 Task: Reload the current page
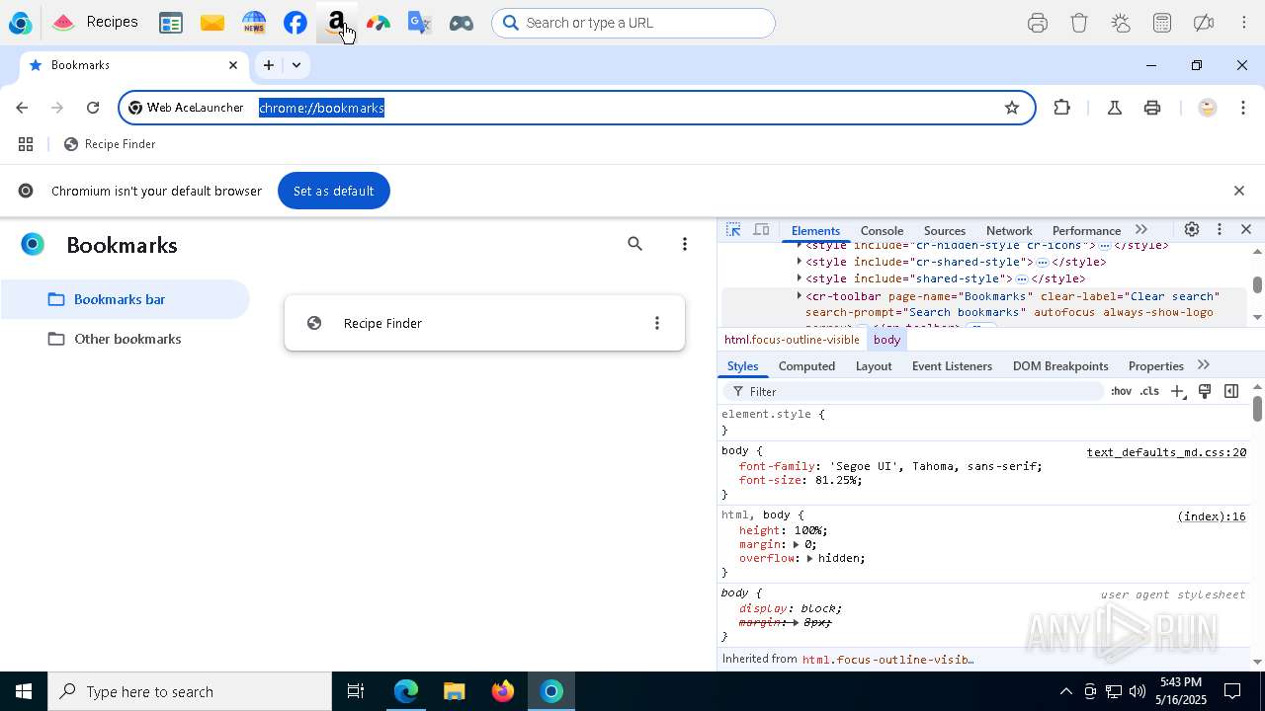coord(93,108)
